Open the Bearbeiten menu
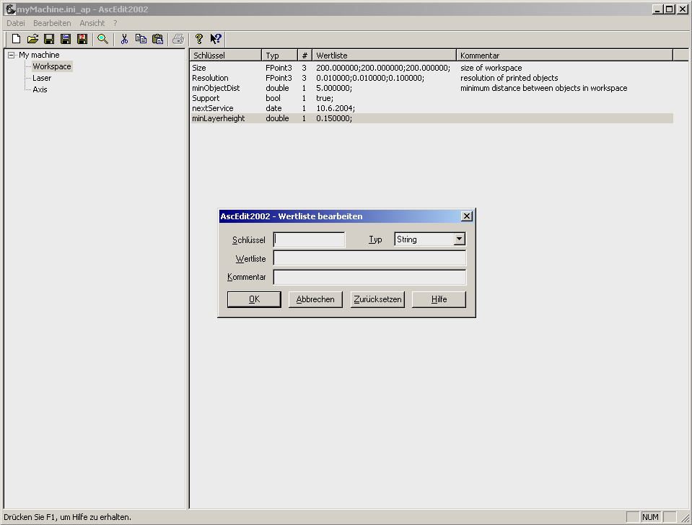Screen dimensions: 692x525 [52, 23]
